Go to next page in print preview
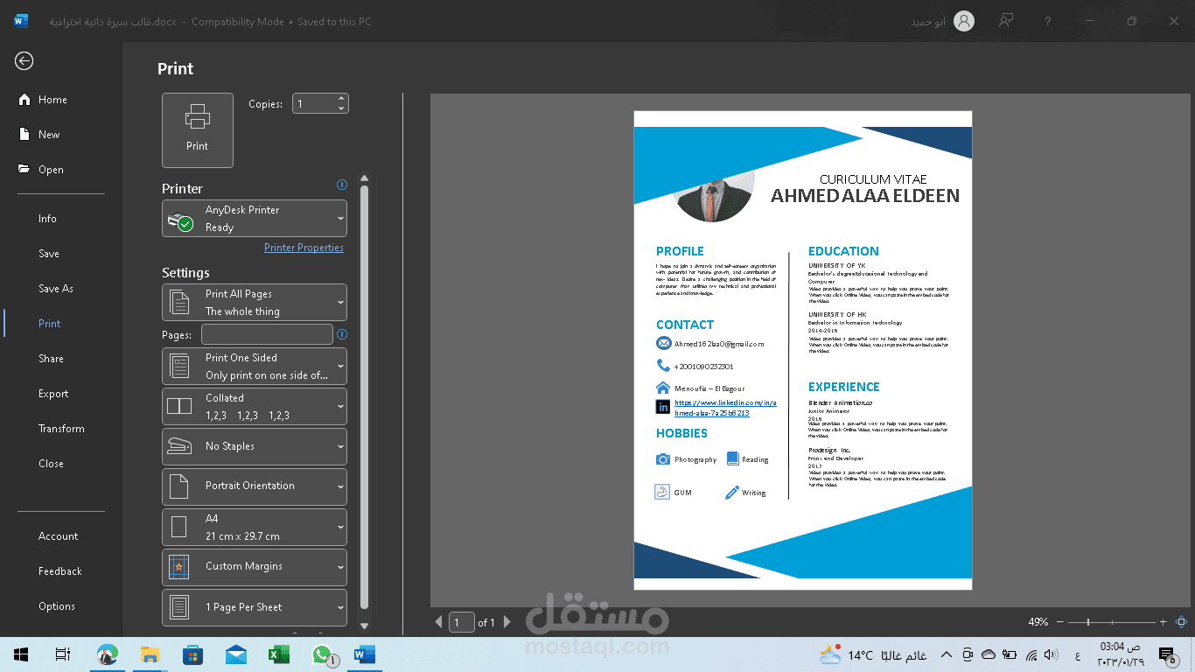Image resolution: width=1195 pixels, height=672 pixels. pos(507,622)
